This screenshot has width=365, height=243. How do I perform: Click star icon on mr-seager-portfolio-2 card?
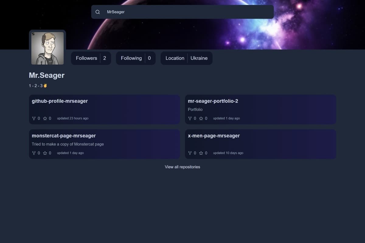tap(201, 118)
